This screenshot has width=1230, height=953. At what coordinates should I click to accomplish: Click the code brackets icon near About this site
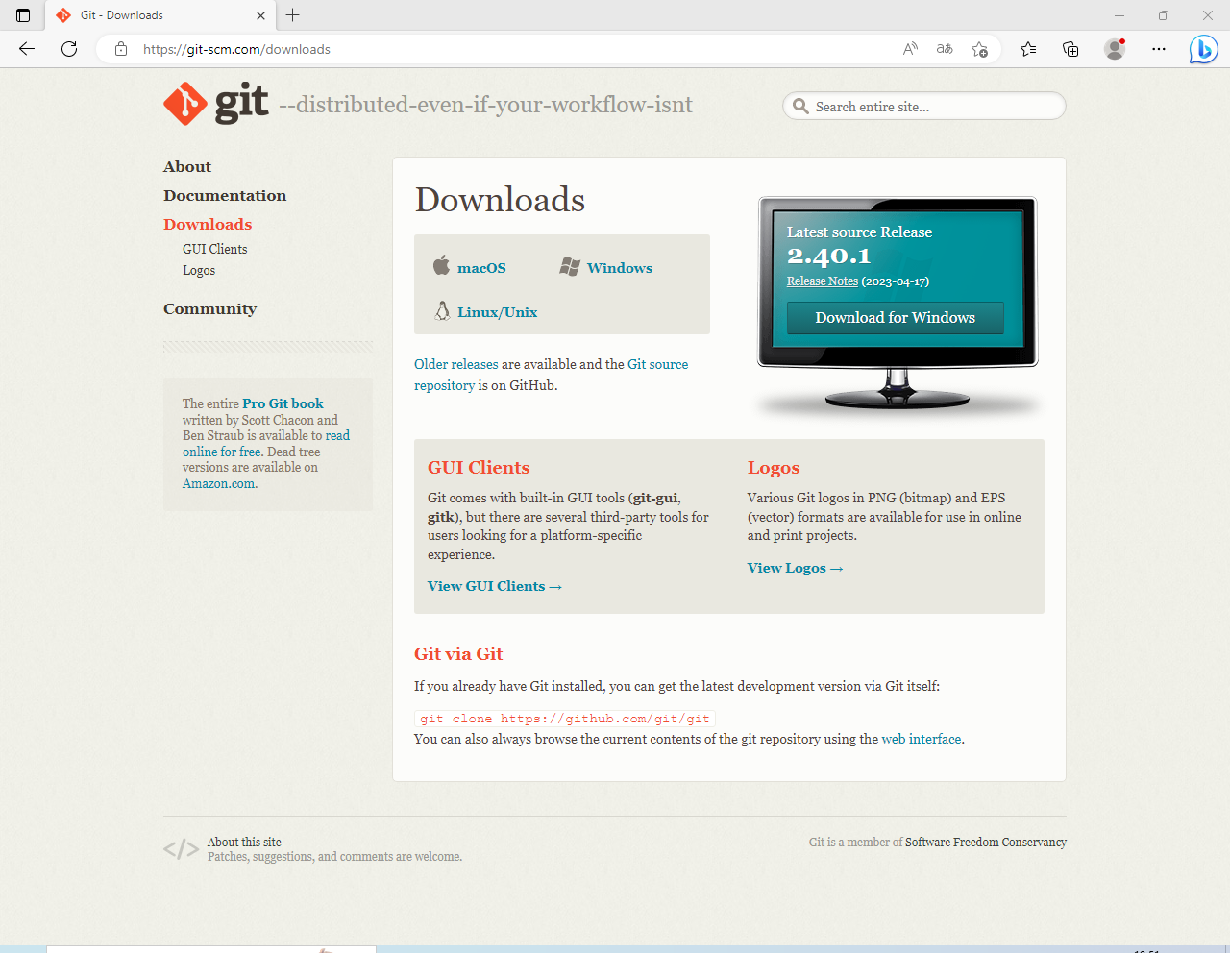181,849
